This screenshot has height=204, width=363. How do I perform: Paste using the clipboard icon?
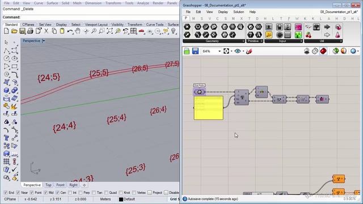[62, 31]
